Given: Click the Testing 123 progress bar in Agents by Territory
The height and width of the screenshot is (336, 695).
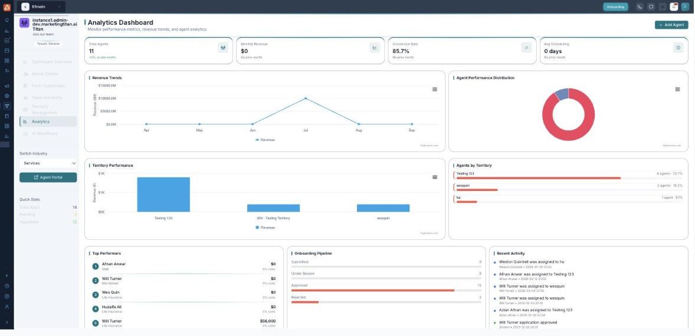Looking at the screenshot, I should click(569, 178).
